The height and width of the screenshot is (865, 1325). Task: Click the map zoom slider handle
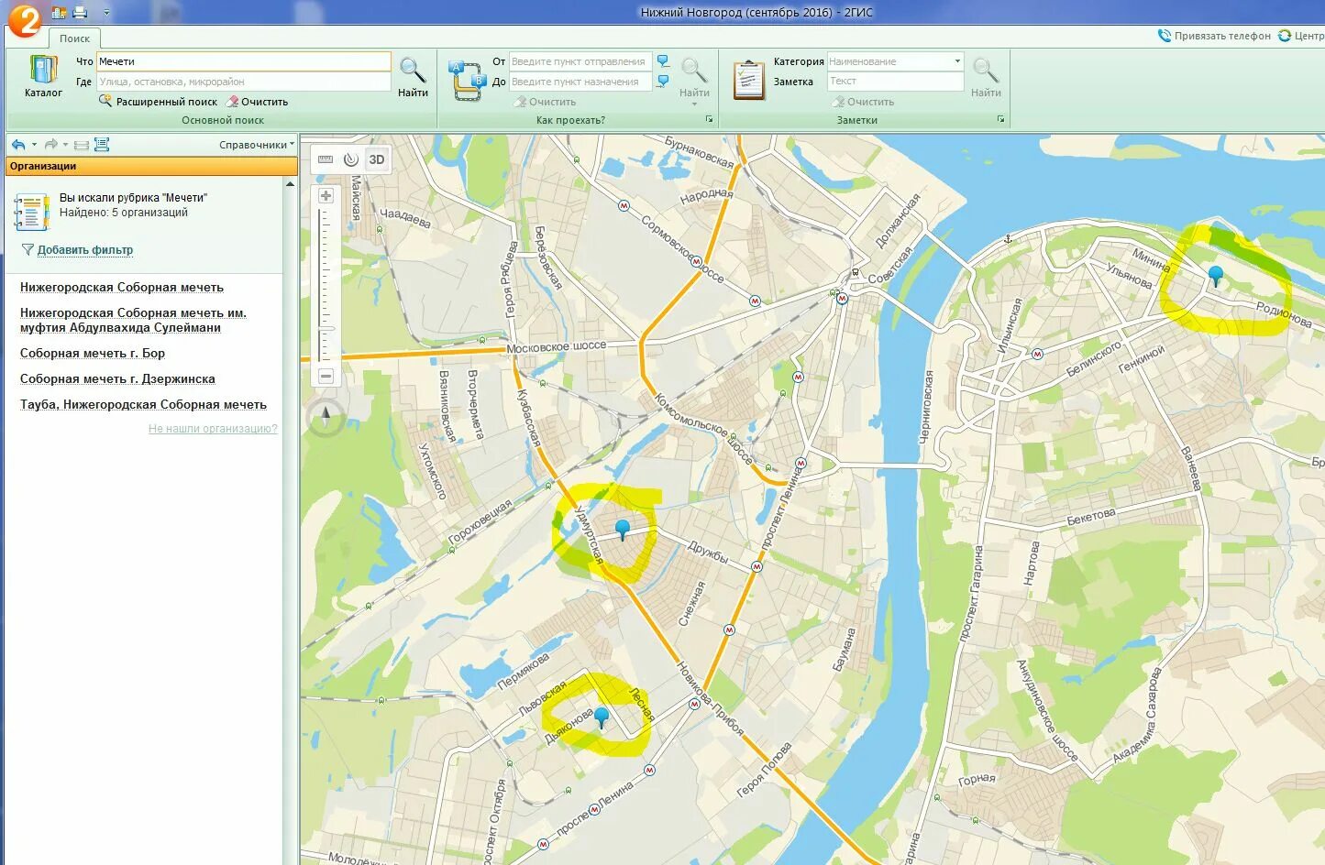tap(326, 328)
